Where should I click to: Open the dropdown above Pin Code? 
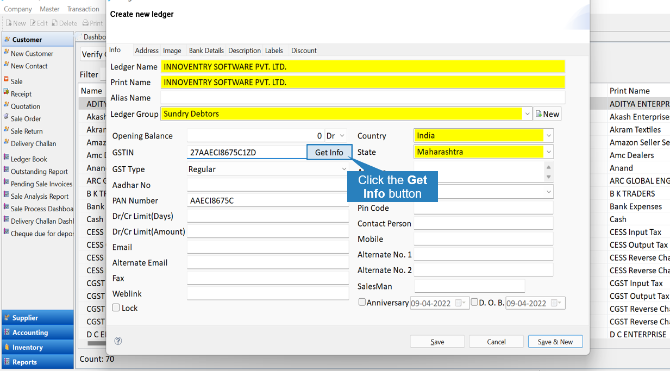pos(549,192)
